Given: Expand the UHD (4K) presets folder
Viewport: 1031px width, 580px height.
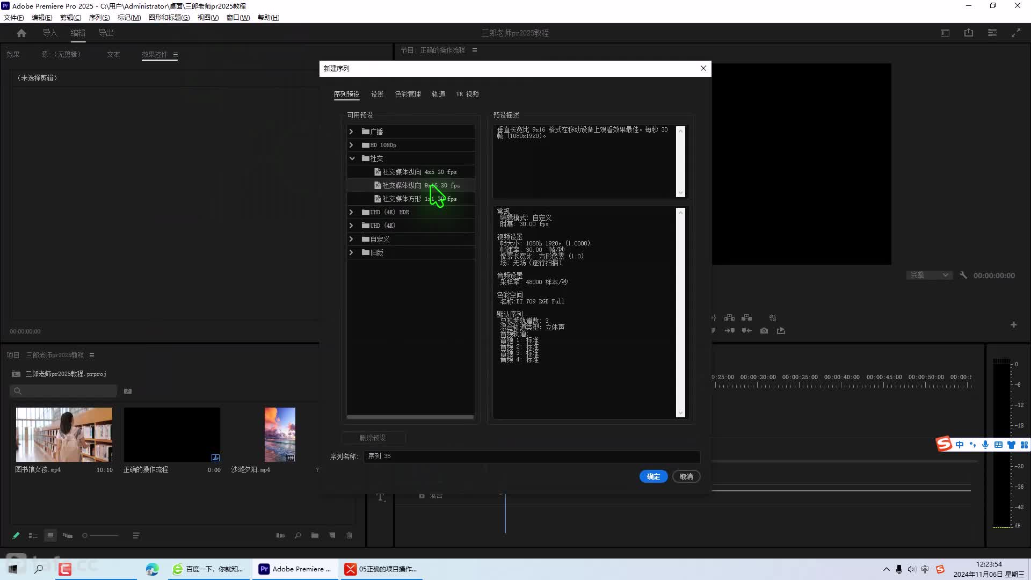Looking at the screenshot, I should click(x=352, y=226).
